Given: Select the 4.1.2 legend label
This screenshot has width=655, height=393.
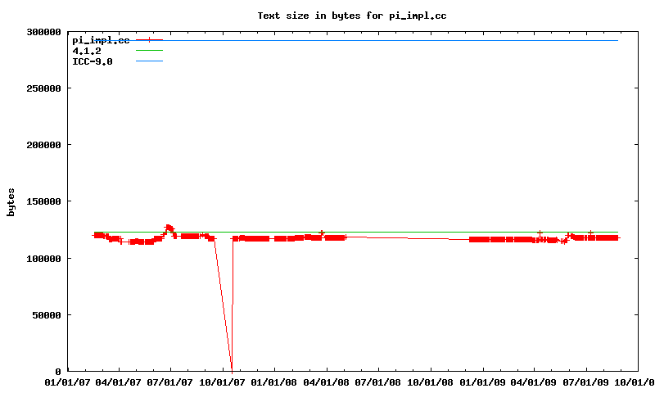Looking at the screenshot, I should click(x=87, y=51).
